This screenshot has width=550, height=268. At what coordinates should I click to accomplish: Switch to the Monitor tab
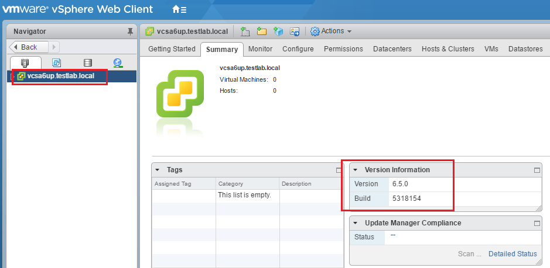coord(260,49)
